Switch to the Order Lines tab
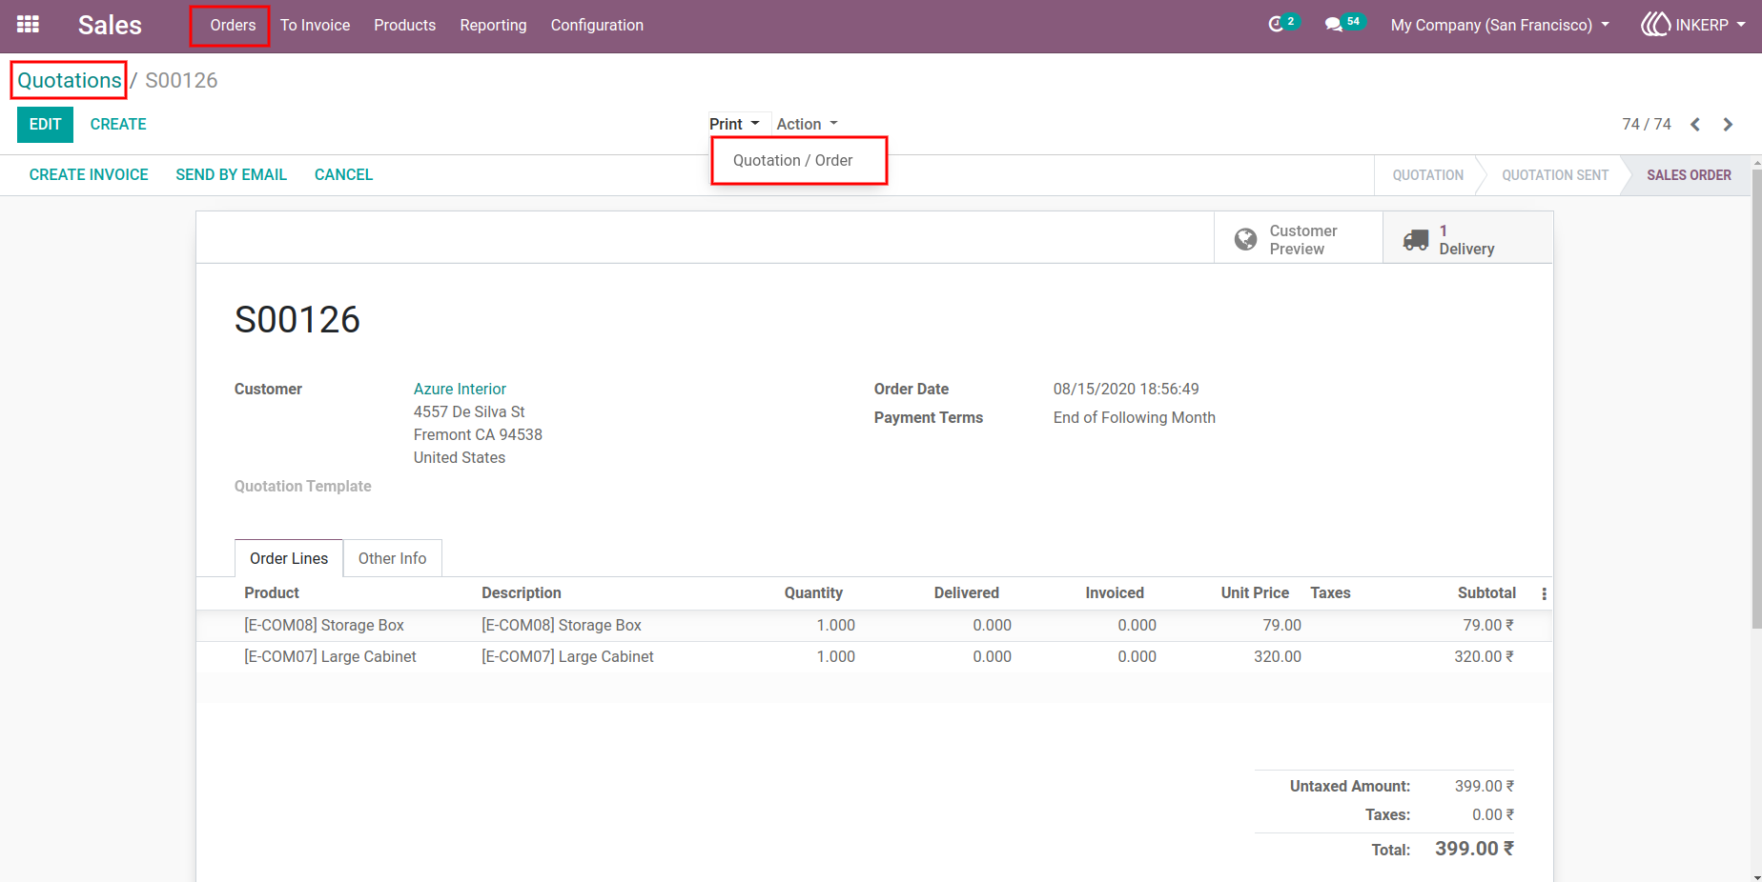 tap(289, 558)
